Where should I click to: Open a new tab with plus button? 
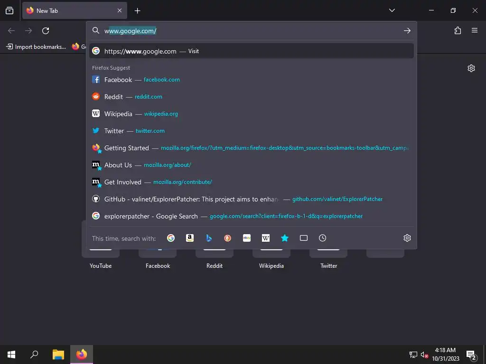(x=137, y=11)
